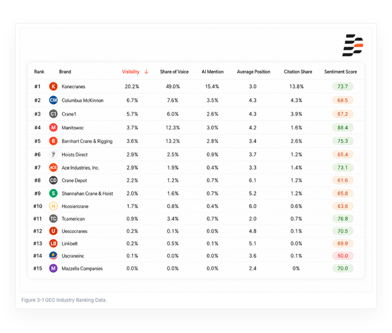Click the Hoosiercrane yellow H icon
The image size is (392, 333).
(53, 206)
